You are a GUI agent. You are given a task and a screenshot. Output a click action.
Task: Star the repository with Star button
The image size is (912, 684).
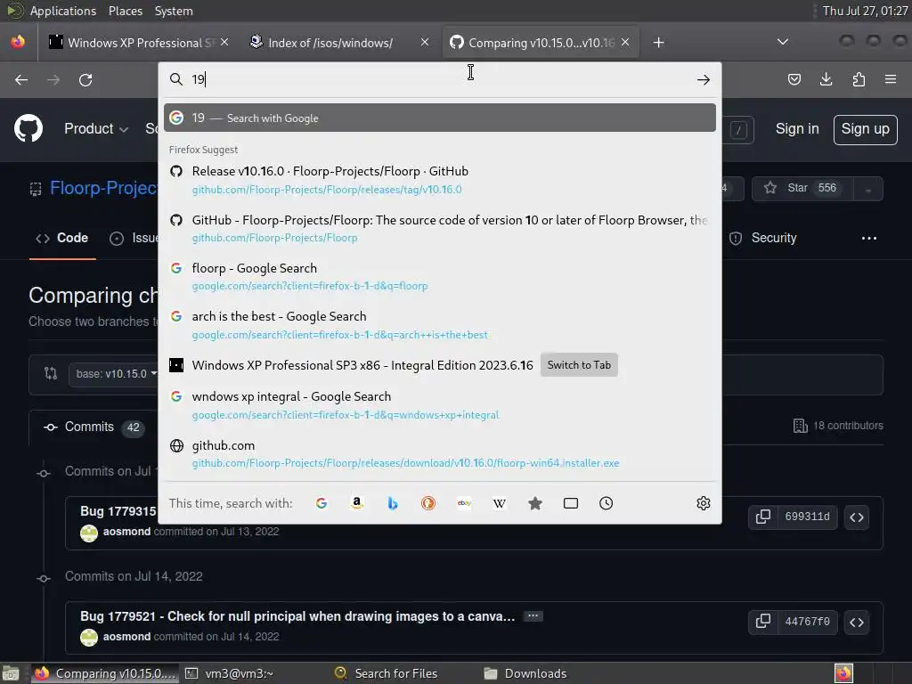[803, 189]
